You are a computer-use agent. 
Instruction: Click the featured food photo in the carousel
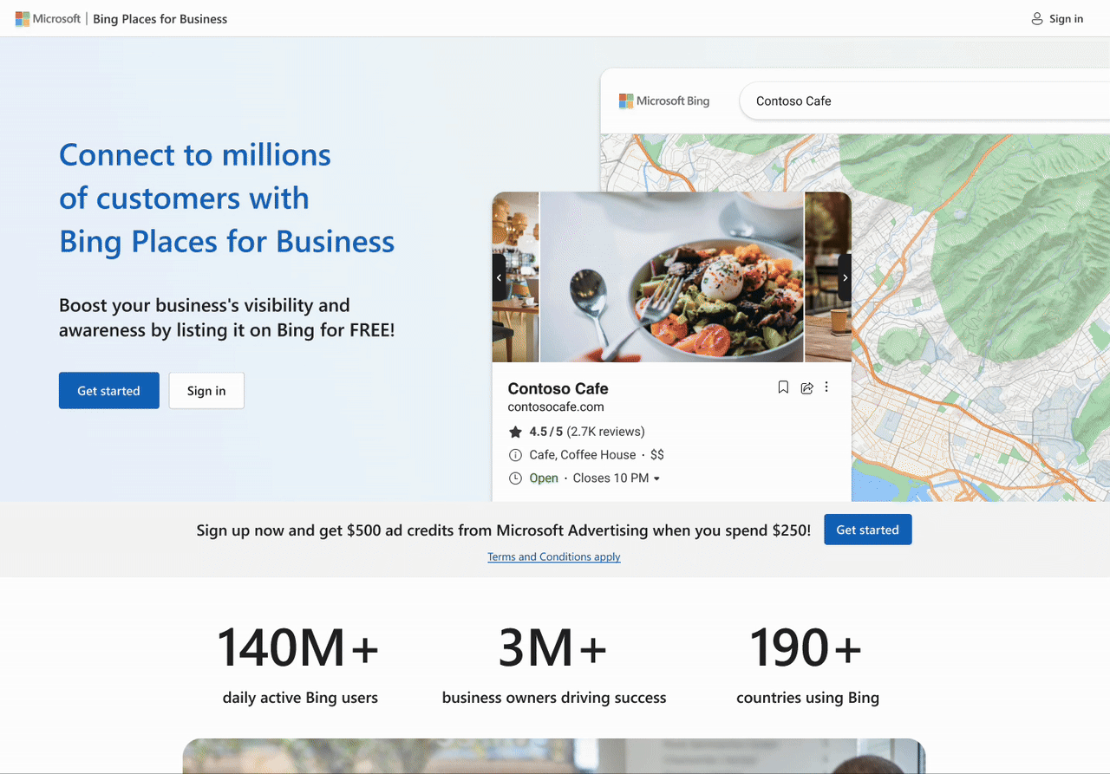[671, 276]
